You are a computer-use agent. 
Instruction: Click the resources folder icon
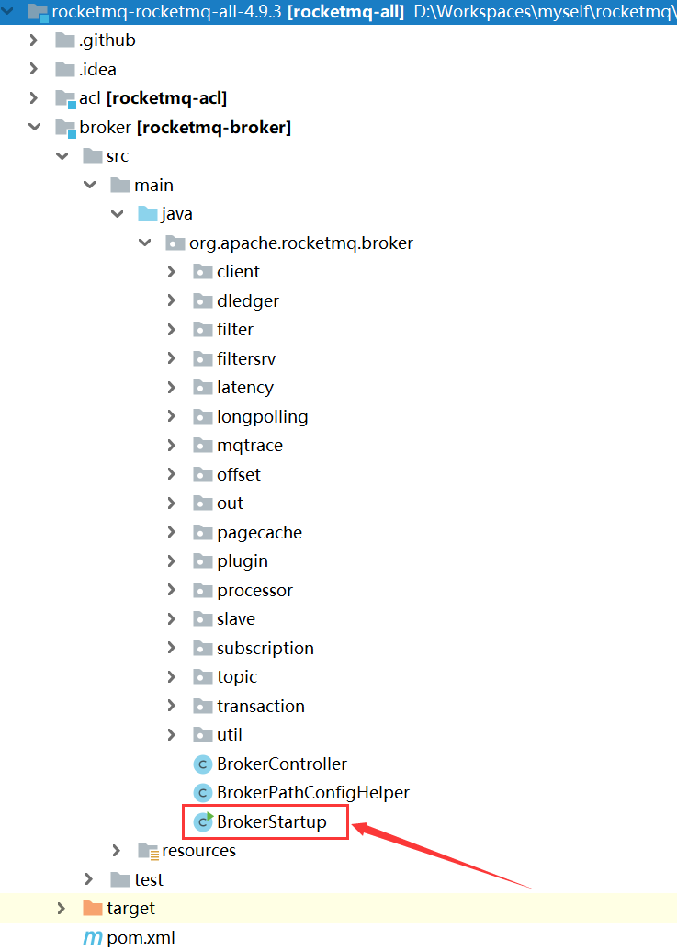pos(148,851)
